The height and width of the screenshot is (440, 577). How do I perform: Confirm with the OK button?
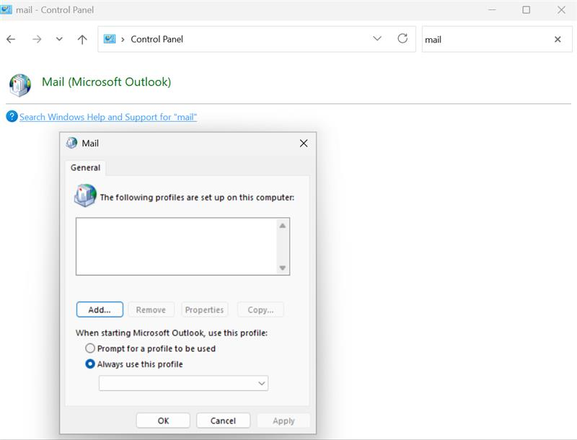pyautogui.click(x=163, y=421)
